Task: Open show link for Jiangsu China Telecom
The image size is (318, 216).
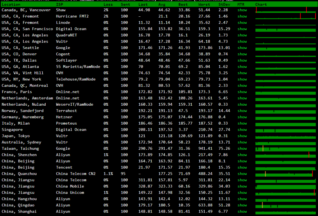Action: click(242, 180)
